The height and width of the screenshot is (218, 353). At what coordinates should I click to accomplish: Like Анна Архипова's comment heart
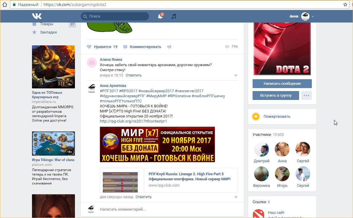click(236, 197)
